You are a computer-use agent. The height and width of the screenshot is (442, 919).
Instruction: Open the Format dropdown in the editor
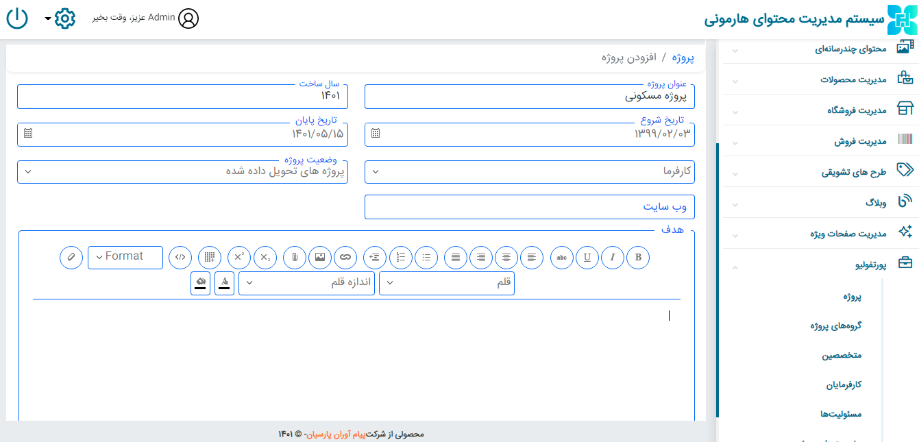click(x=125, y=257)
